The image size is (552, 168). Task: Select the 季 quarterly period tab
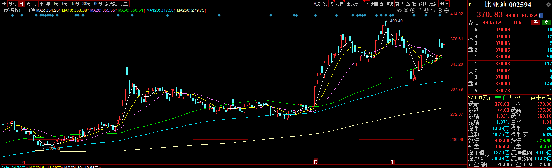(x=41, y=4)
